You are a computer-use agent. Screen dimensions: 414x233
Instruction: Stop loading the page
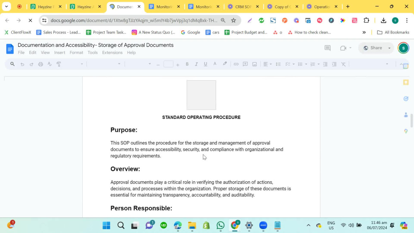[30, 20]
